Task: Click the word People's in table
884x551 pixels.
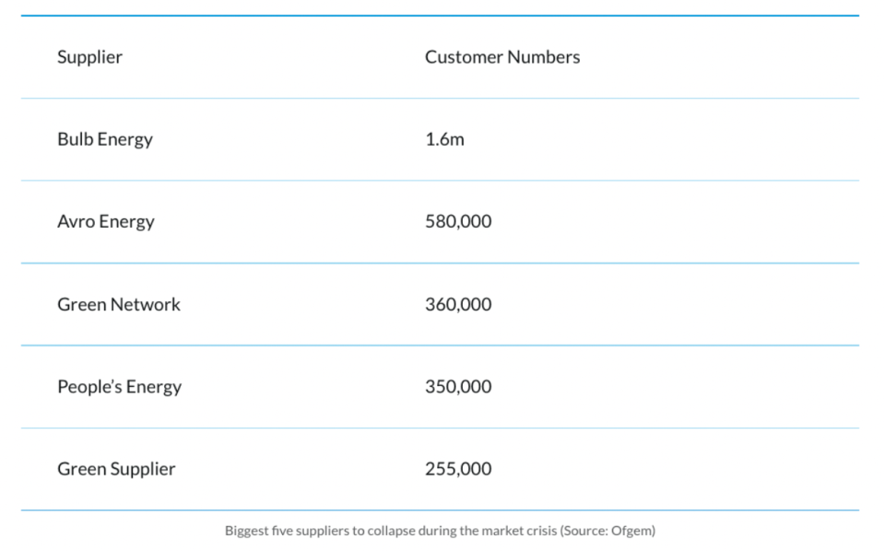Action: (88, 386)
